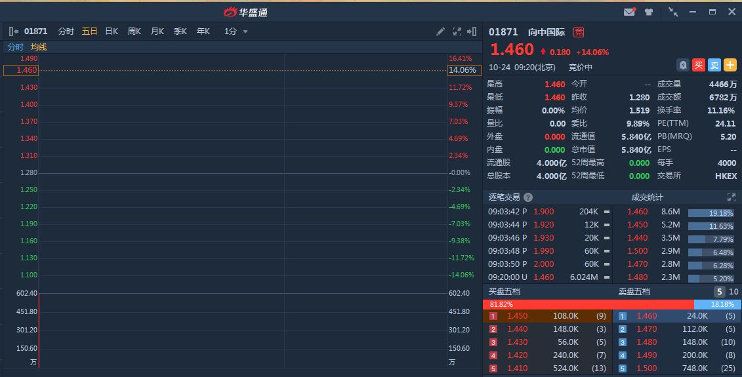The image size is (742, 377).
Task: Expand the trade statistics panel
Action: pyautogui.click(x=732, y=197)
